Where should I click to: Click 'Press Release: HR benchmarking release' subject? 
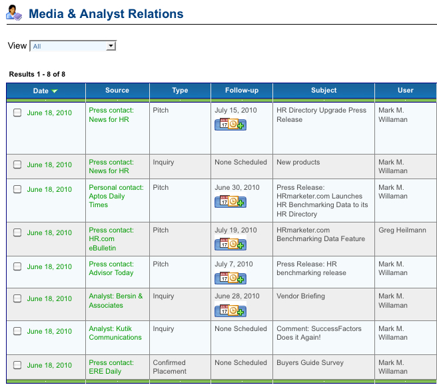click(311, 268)
